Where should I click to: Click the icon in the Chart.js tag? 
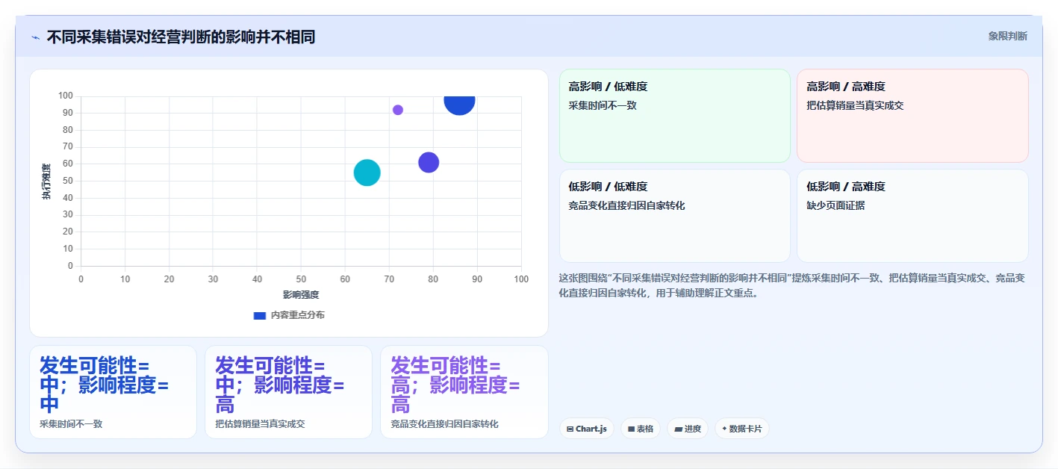(x=570, y=429)
